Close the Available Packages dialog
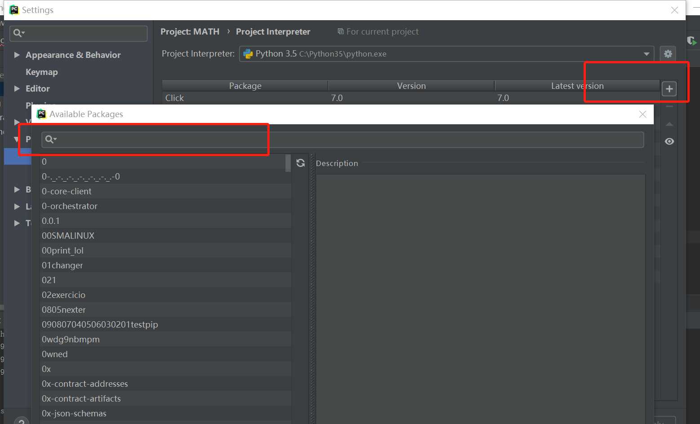 (x=642, y=114)
